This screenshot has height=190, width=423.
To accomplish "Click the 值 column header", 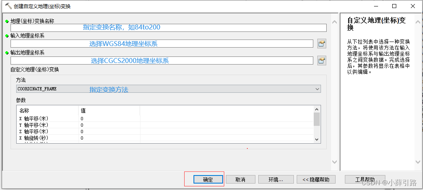I will point(109,111).
